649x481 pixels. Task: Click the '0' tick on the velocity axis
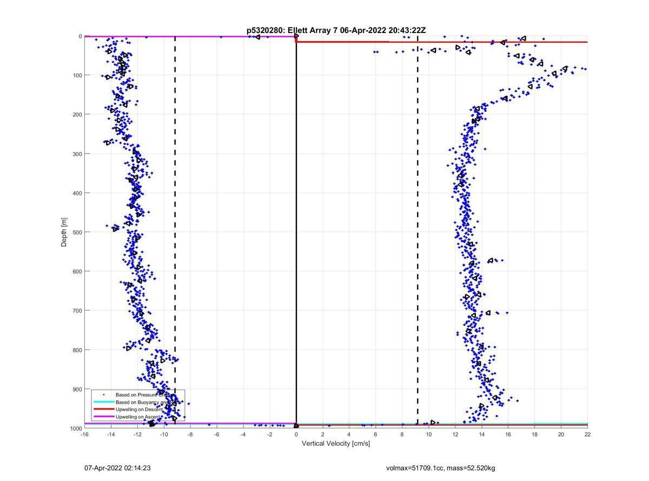[296, 434]
